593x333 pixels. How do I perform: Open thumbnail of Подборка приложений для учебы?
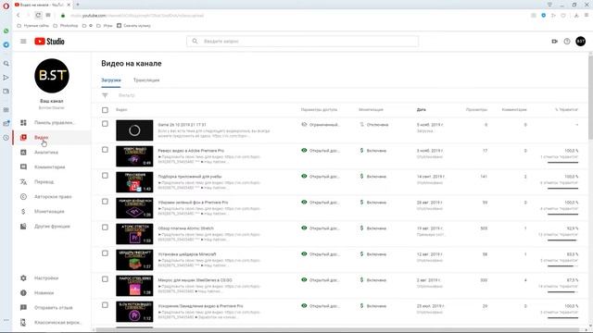click(134, 182)
